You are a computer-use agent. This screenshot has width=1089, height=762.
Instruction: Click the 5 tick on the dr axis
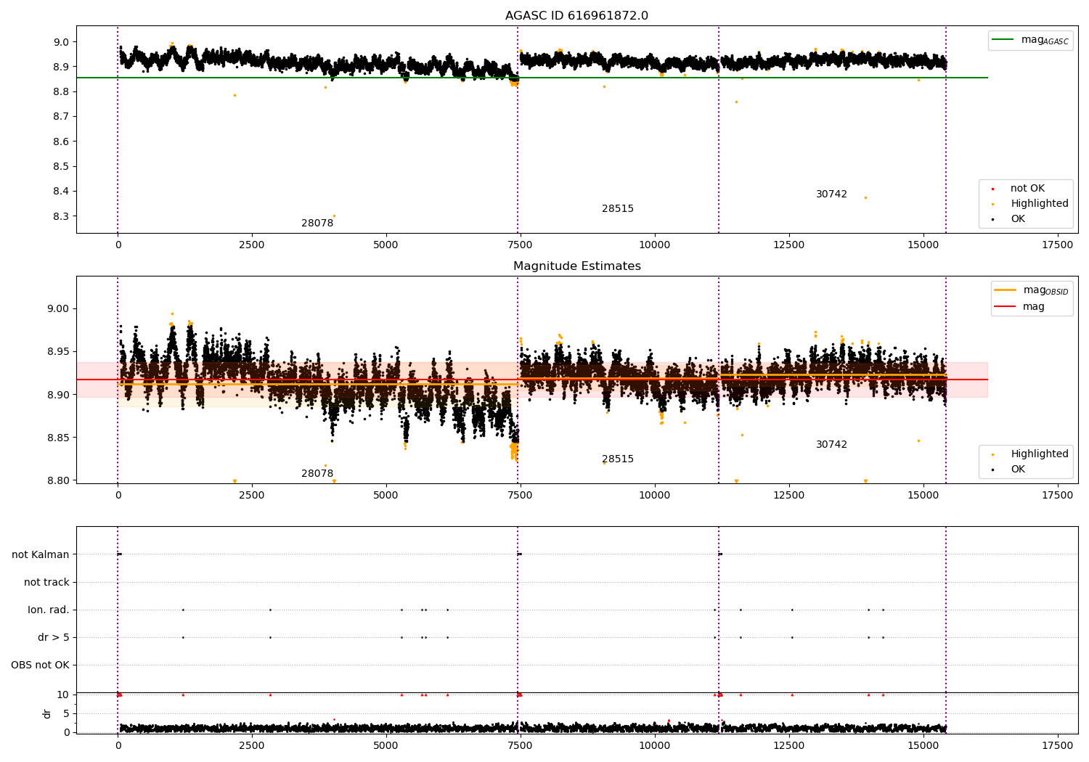(66, 714)
